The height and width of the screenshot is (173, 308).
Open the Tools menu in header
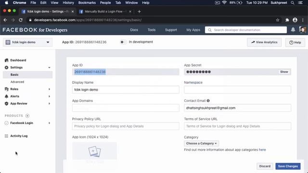152,30
